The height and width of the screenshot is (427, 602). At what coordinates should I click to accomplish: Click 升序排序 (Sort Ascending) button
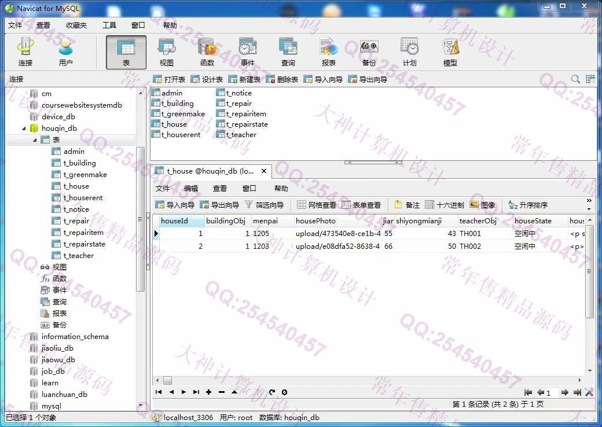(x=528, y=205)
